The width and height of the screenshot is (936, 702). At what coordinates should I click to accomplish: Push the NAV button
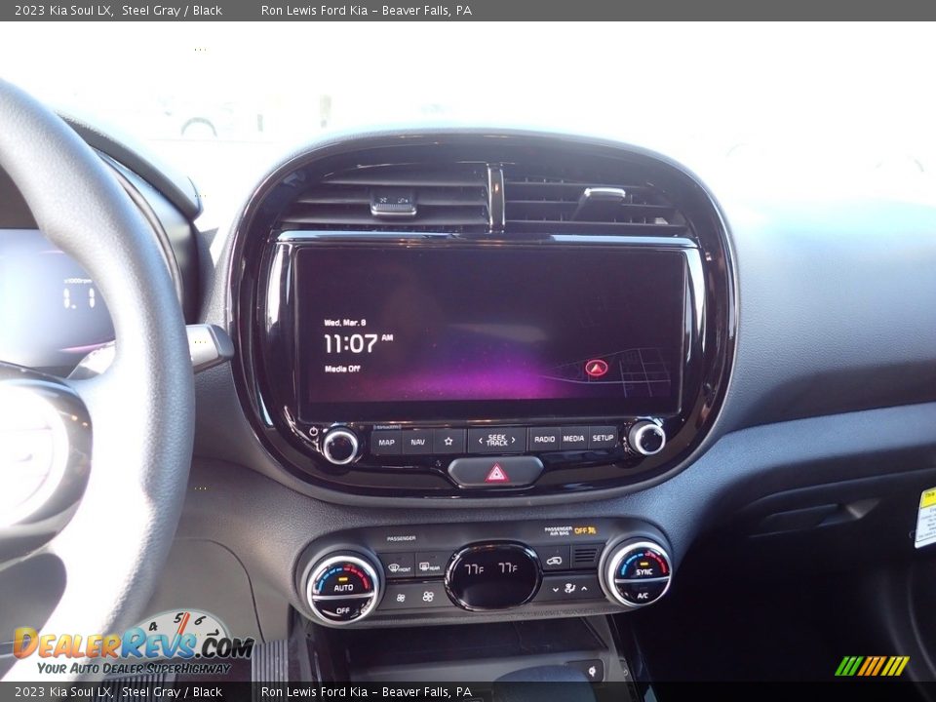coord(418,442)
